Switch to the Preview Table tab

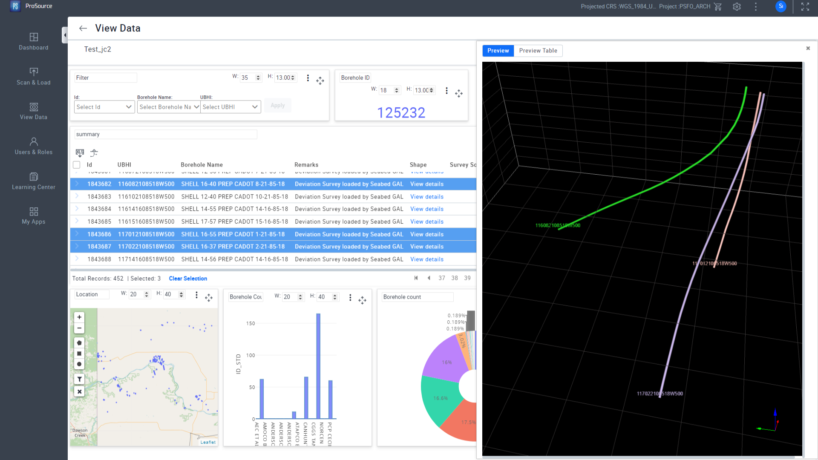pos(538,51)
